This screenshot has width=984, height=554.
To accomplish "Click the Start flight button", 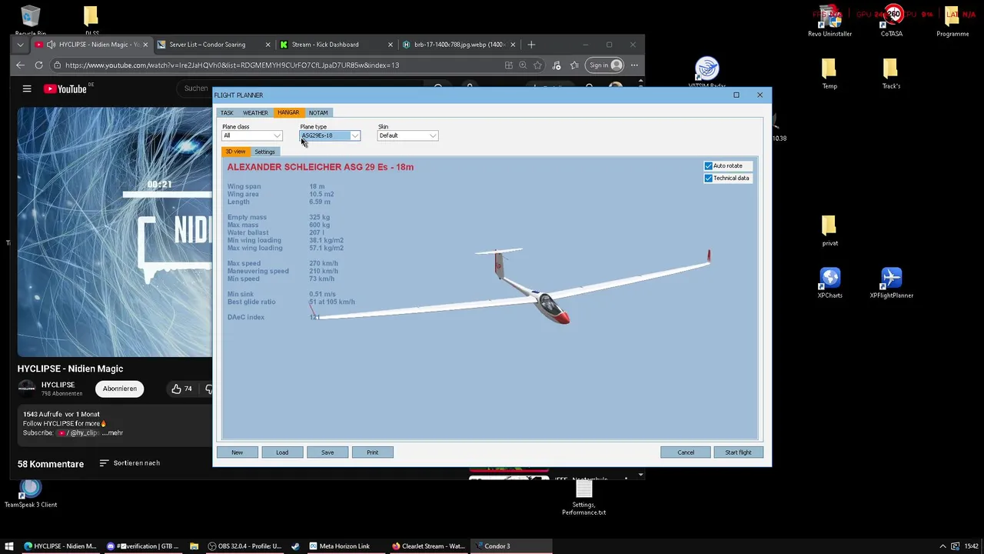I will coord(738,452).
